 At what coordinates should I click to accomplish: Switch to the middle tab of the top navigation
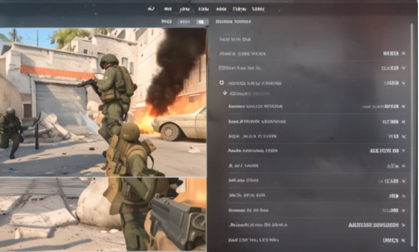[x=203, y=9]
